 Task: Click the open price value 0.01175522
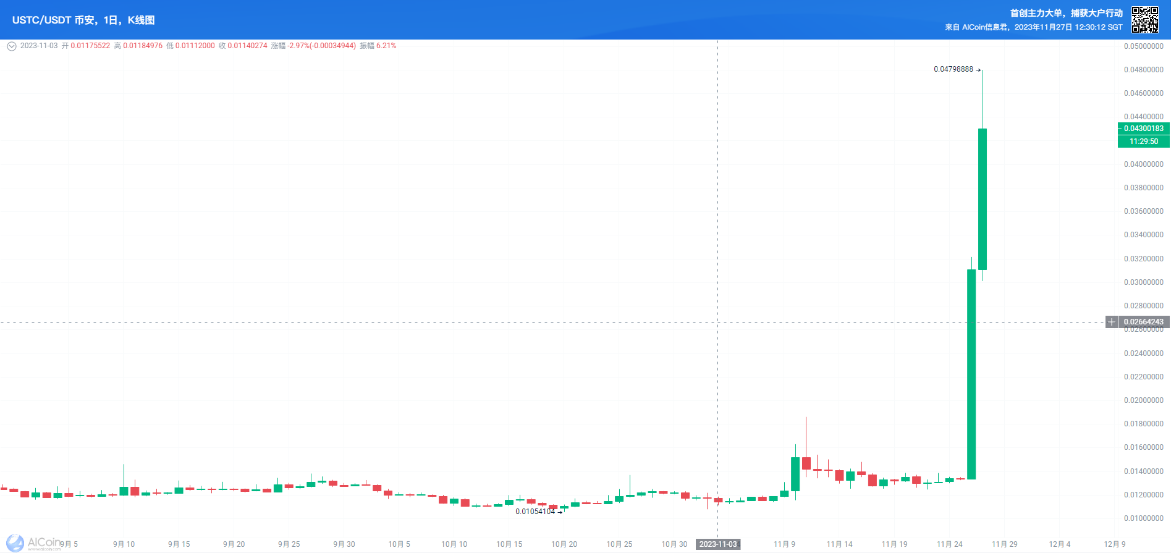(x=90, y=46)
